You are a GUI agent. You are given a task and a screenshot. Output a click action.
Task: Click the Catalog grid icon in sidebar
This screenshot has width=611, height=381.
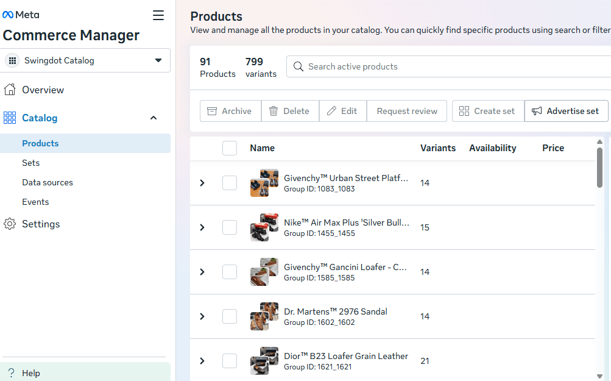[x=10, y=118]
